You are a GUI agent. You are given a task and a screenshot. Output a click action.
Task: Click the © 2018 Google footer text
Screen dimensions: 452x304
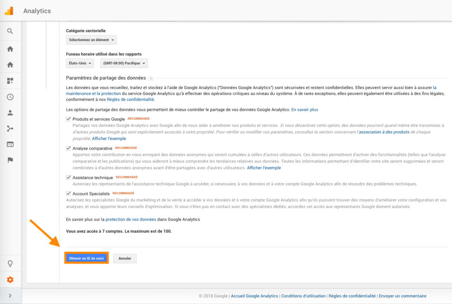pos(213,296)
